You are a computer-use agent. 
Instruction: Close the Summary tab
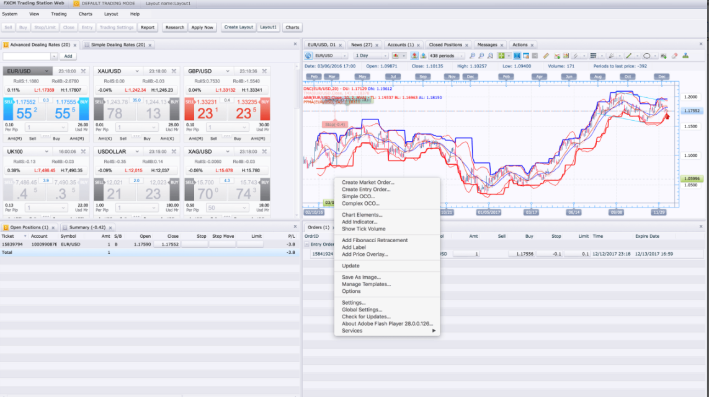click(x=110, y=228)
